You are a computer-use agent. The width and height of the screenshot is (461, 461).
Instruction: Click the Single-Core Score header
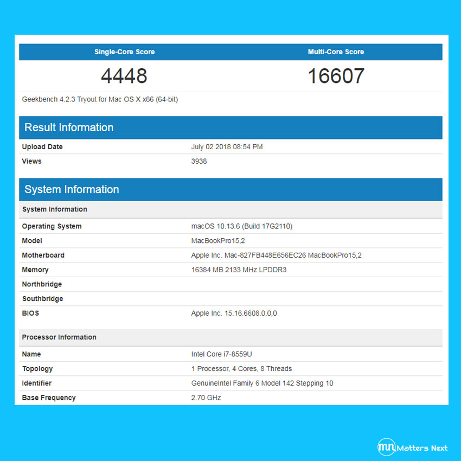click(124, 52)
